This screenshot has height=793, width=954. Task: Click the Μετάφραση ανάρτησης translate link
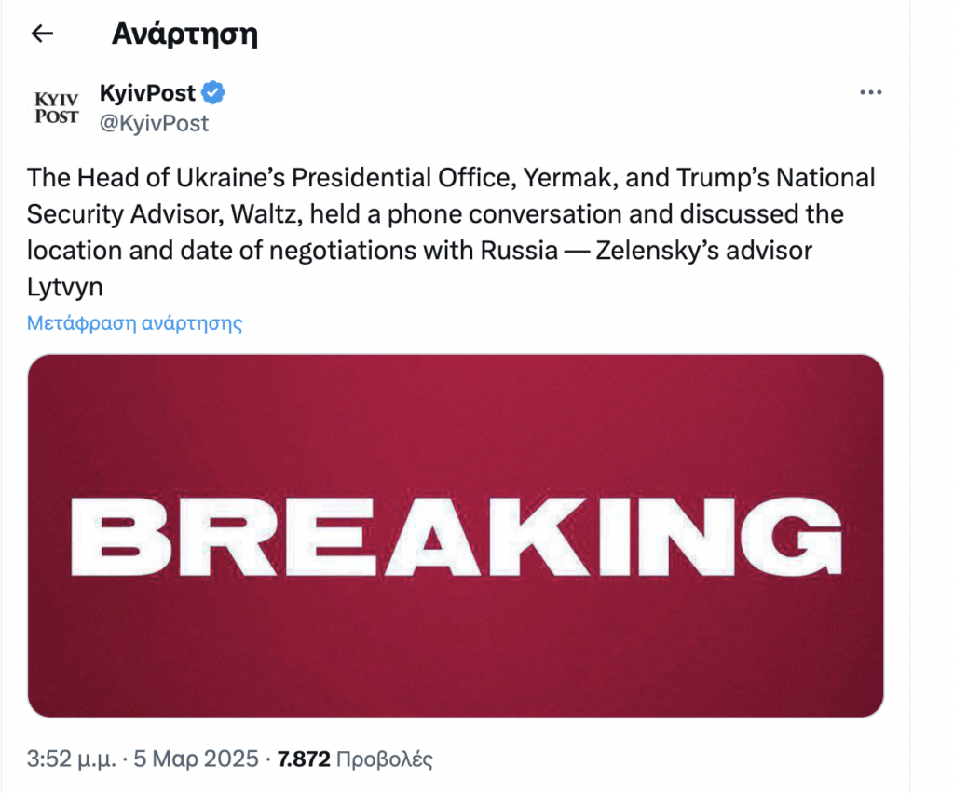[x=135, y=324]
